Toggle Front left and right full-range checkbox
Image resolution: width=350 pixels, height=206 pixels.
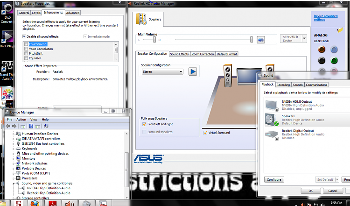[144, 124]
